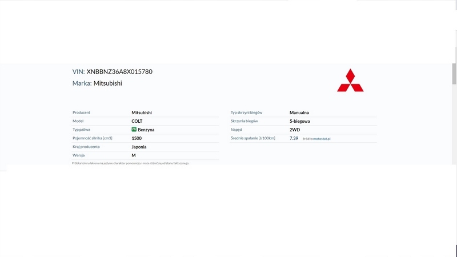Click the gearbox value 5-biegowa
Viewport: 457px width, 257px height.
299,121
